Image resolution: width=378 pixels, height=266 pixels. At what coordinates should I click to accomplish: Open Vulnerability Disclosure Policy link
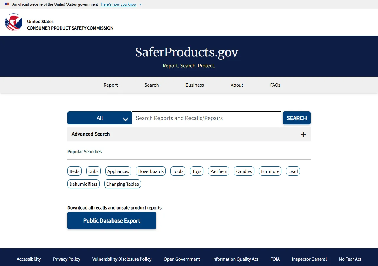122,259
